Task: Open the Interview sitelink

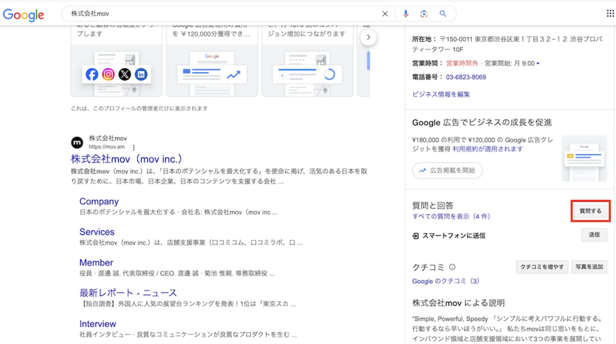Action: click(98, 324)
